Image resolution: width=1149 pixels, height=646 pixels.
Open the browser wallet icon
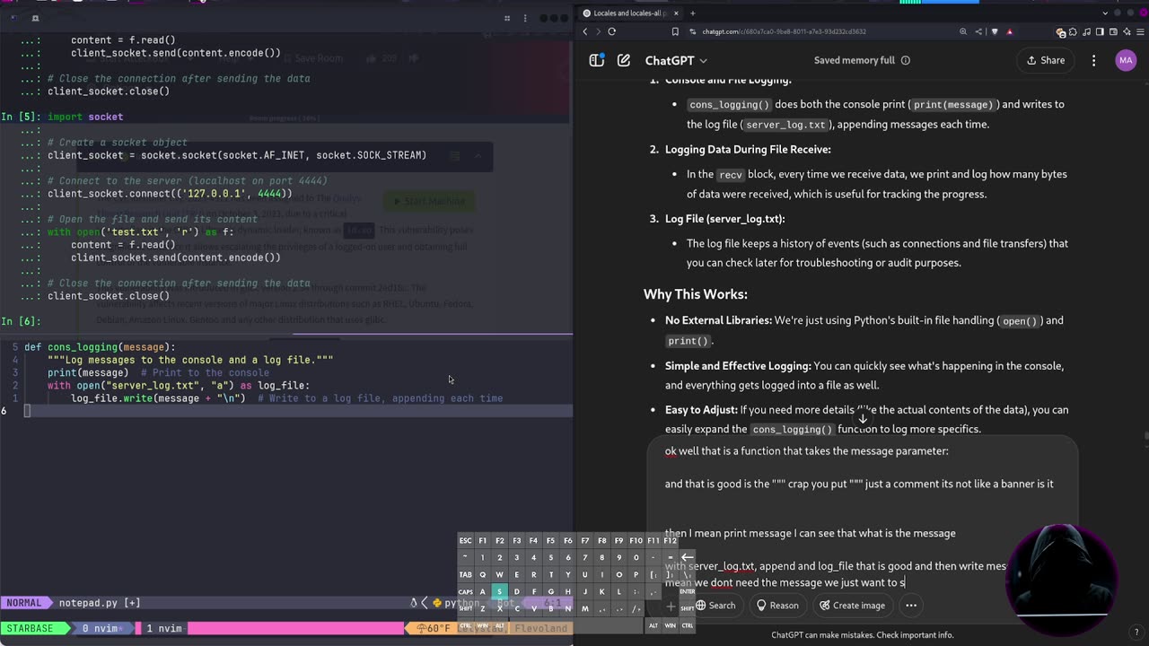pos(1112,31)
